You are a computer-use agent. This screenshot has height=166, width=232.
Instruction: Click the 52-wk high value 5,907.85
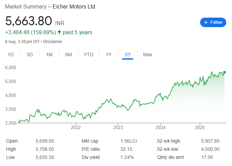(210, 141)
